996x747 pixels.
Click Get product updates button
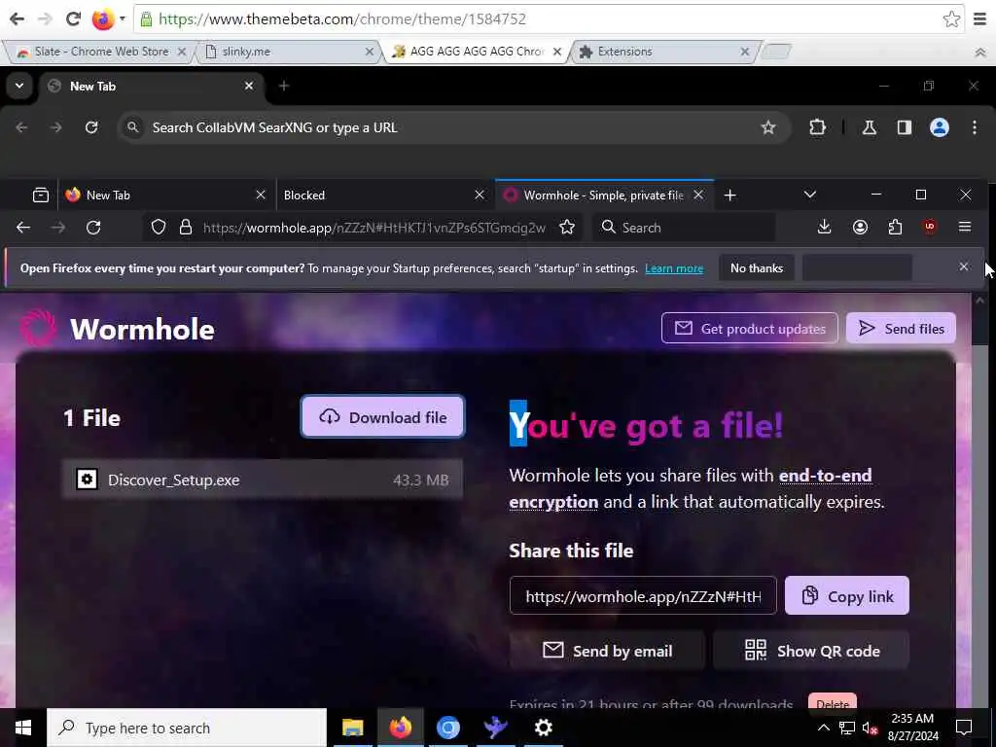point(750,329)
